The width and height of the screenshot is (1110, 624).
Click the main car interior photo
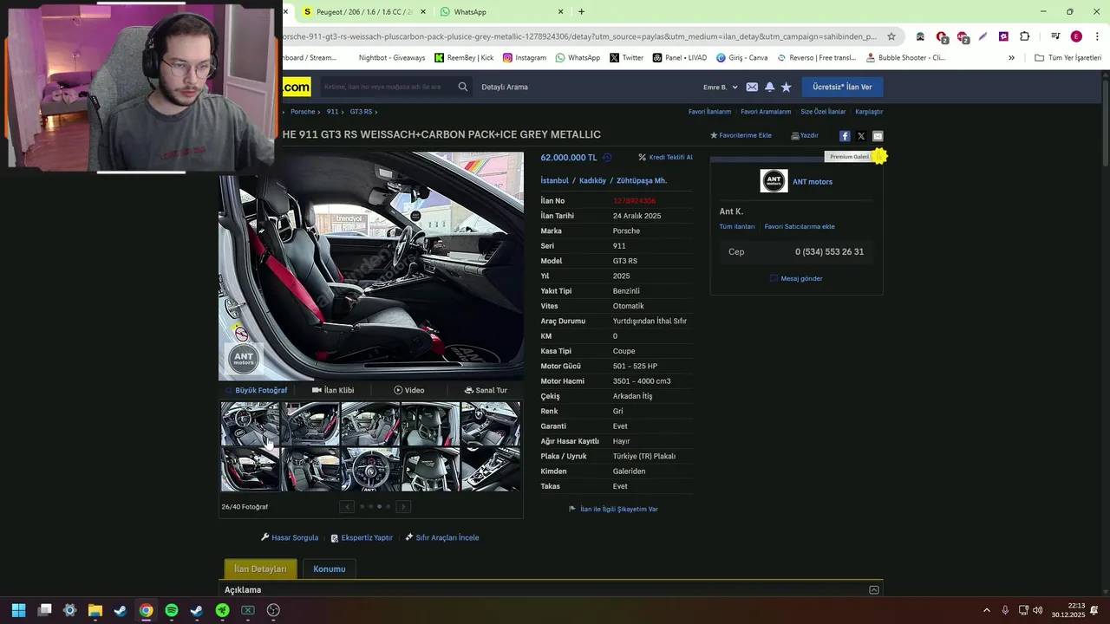click(x=371, y=265)
